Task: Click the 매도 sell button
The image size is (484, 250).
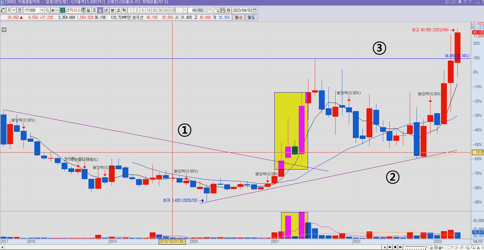Action: [251, 17]
